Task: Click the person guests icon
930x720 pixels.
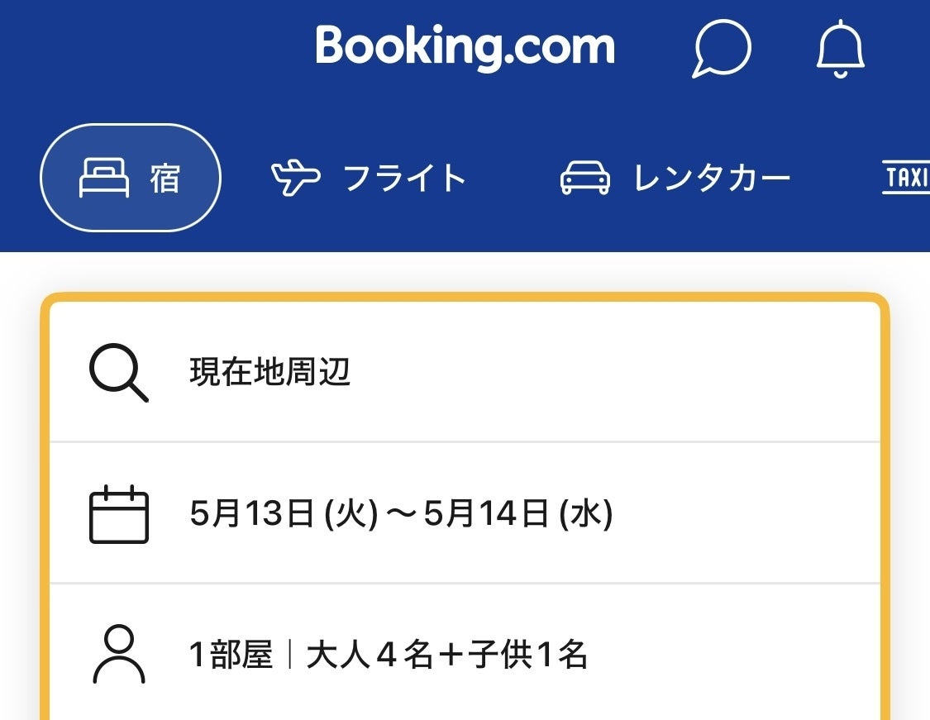Action: pyautogui.click(x=118, y=656)
